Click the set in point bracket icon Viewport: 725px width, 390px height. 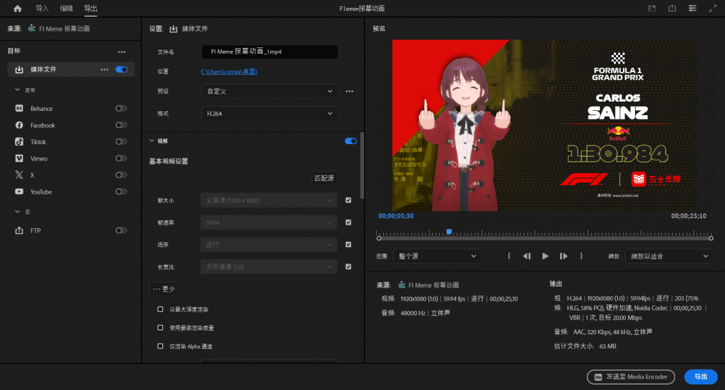point(509,256)
